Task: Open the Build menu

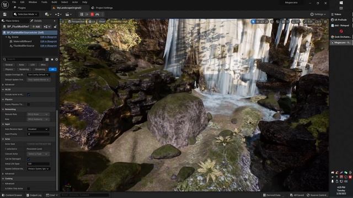Action: 54,2
